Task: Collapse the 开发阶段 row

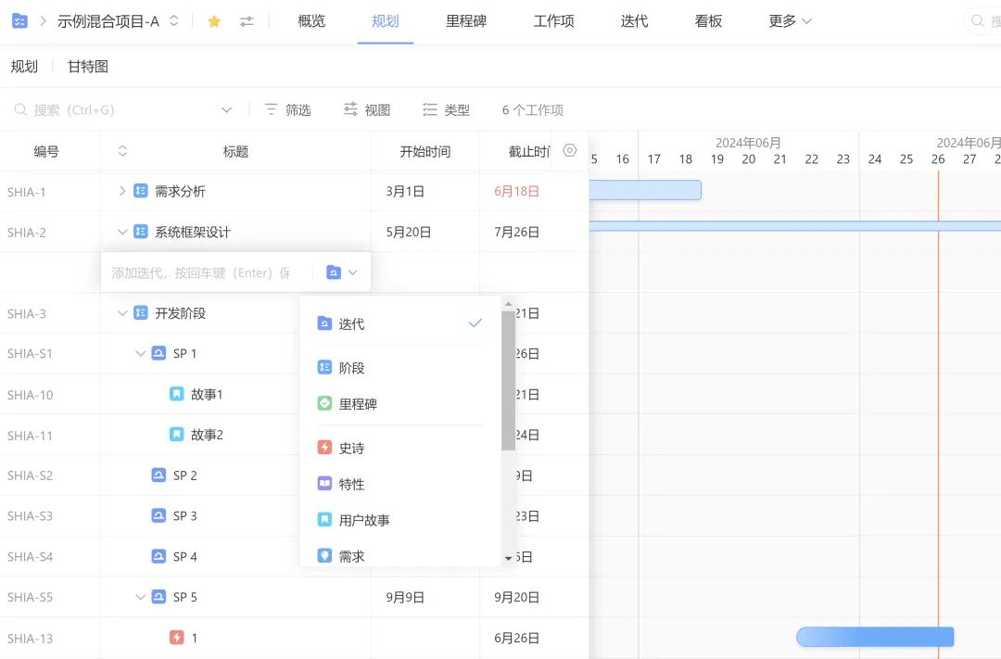Action: 122,313
